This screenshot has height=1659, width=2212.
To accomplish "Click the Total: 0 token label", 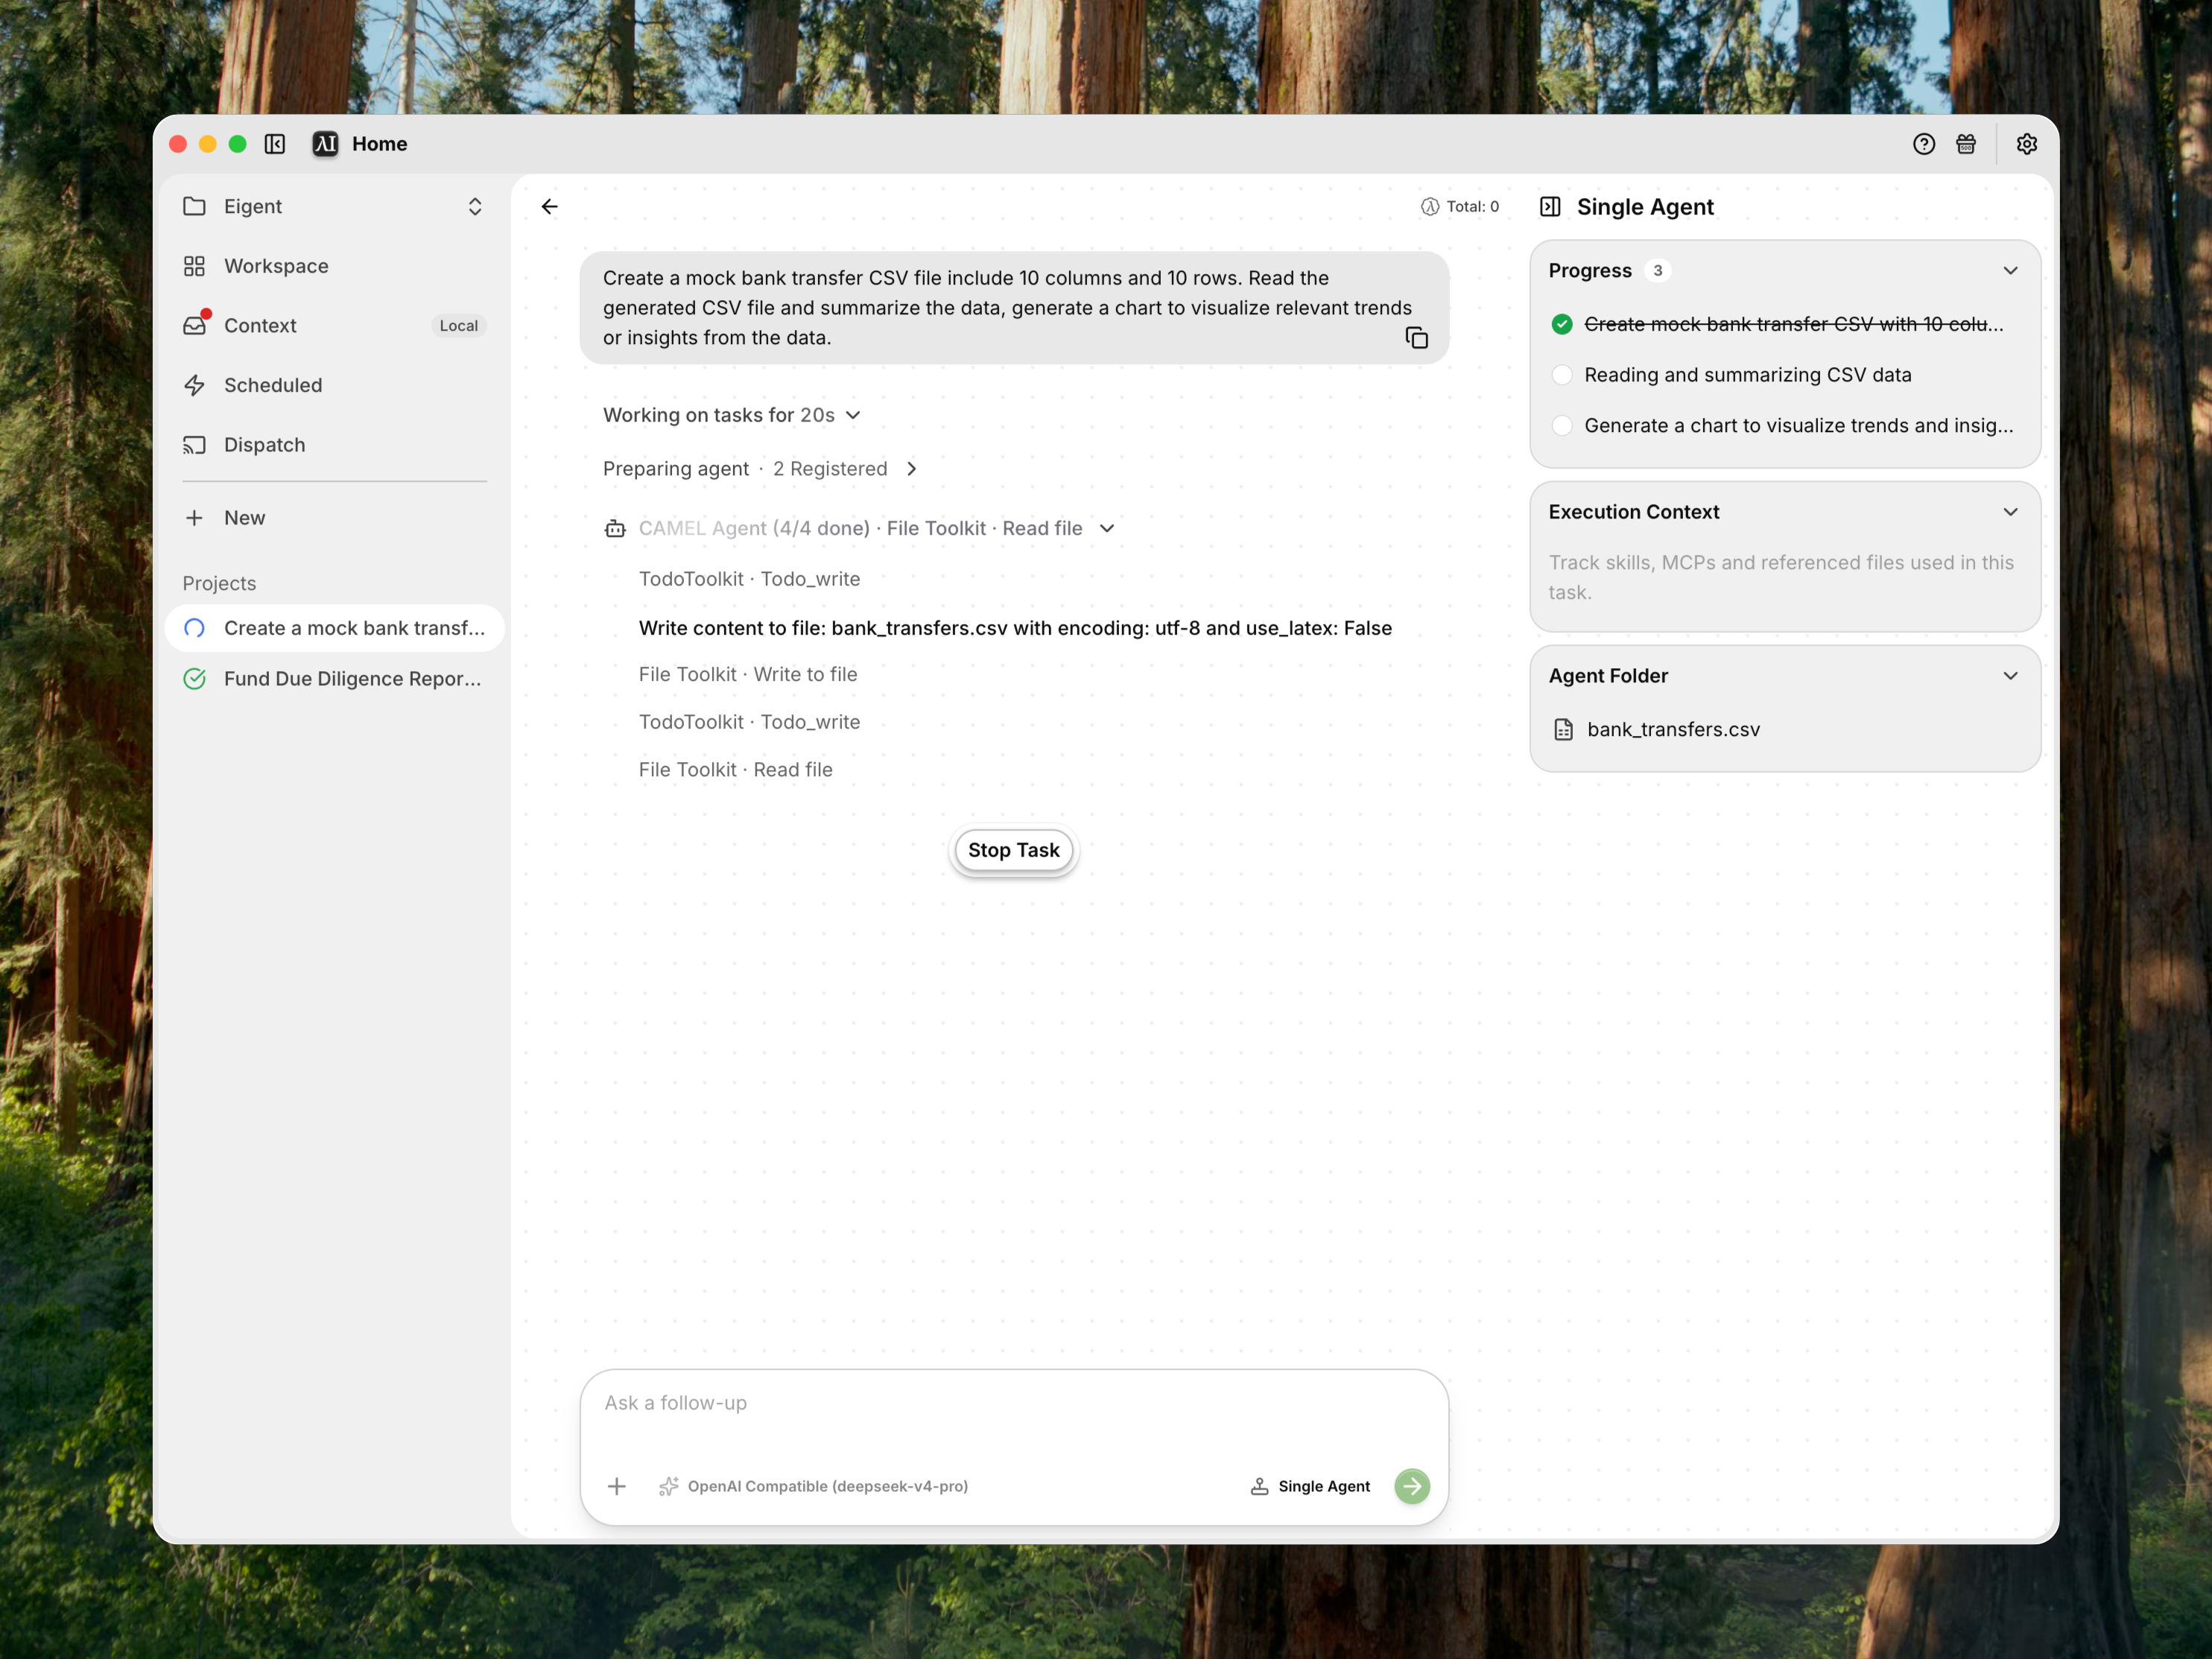I will [1472, 207].
